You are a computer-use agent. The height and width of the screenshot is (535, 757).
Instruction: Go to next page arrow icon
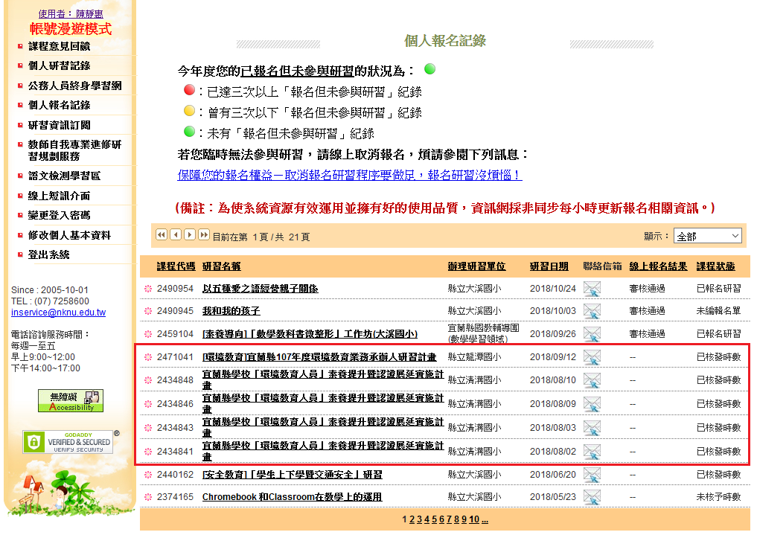pos(191,235)
